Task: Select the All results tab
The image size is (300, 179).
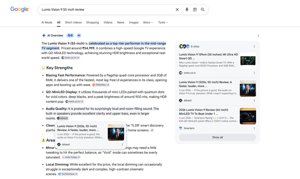Action: click(x=58, y=22)
